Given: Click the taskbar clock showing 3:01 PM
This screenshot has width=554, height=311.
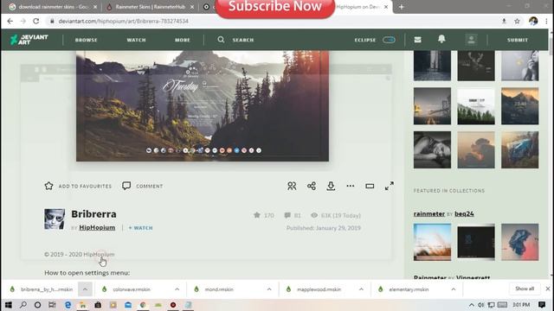Looking at the screenshot, I should 521,305.
